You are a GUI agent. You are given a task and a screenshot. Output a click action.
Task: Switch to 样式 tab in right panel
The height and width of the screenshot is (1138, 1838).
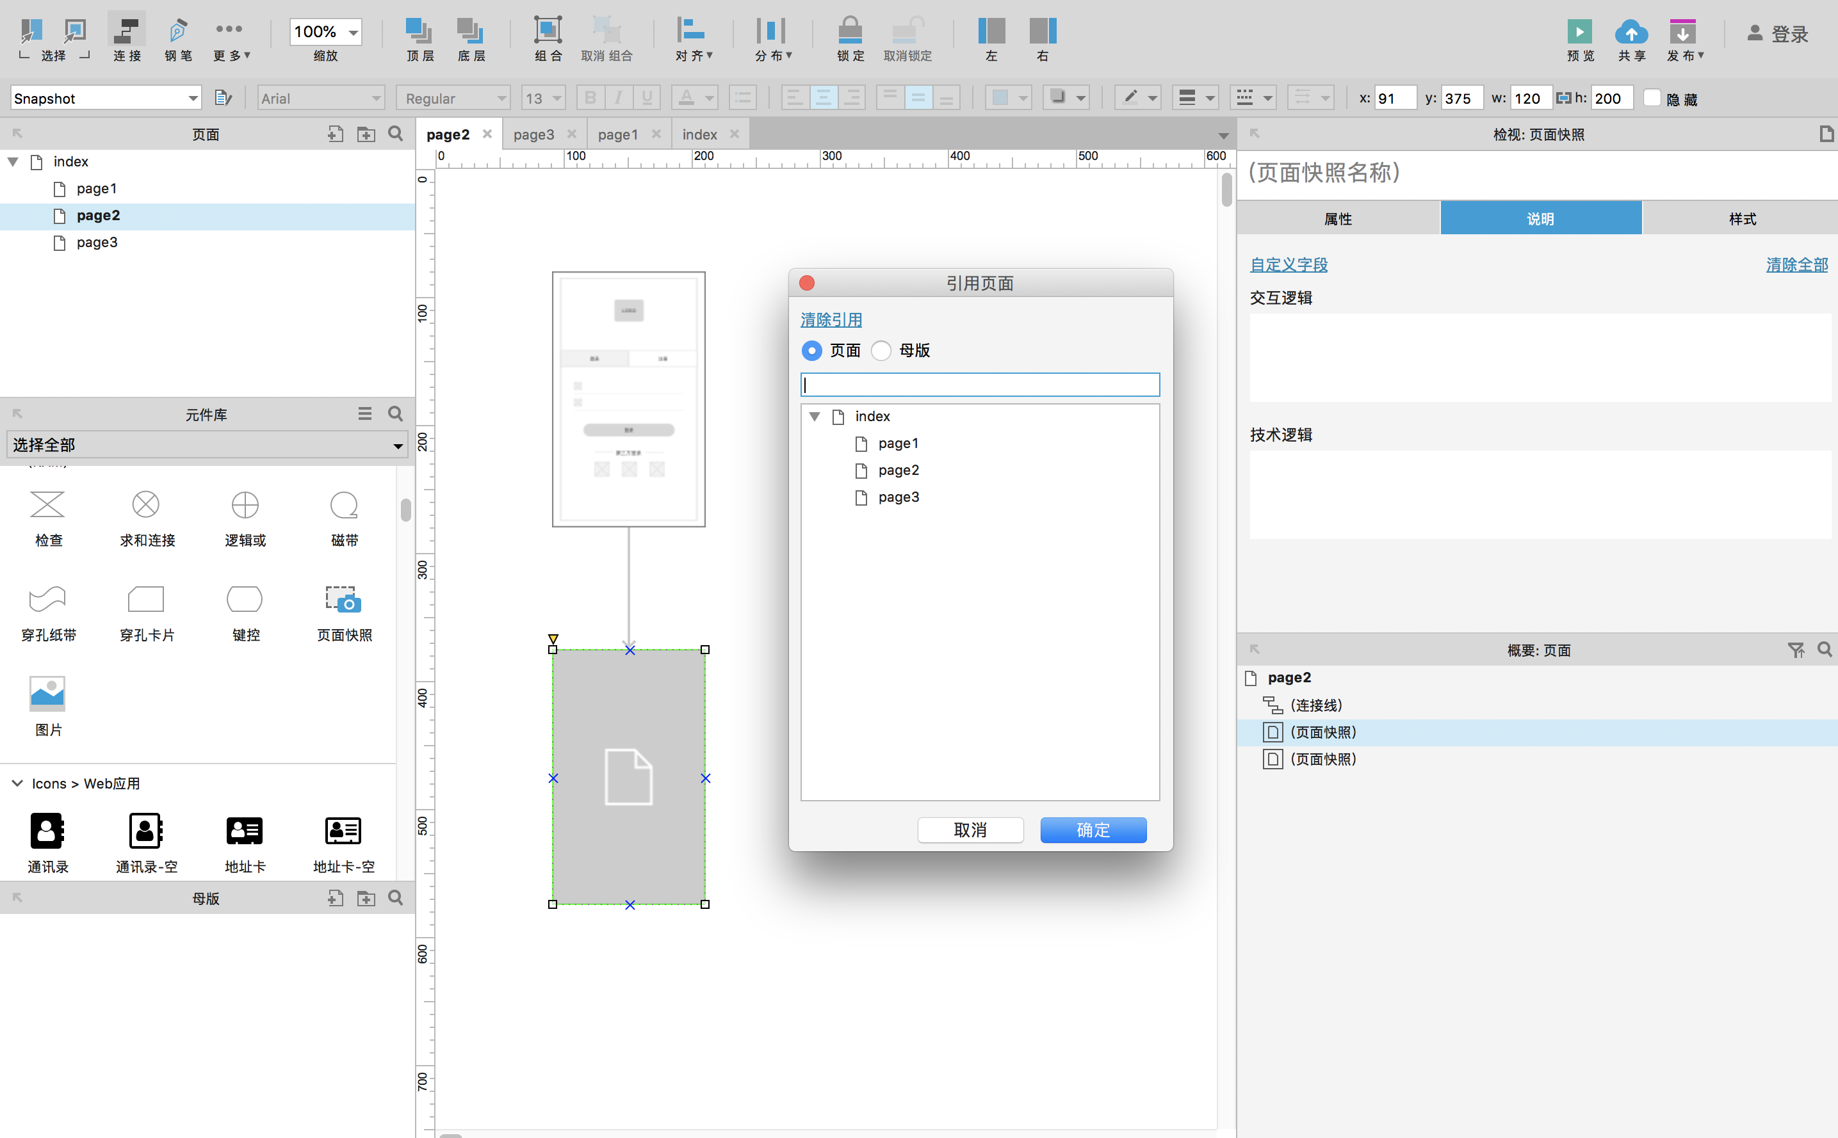1739,218
